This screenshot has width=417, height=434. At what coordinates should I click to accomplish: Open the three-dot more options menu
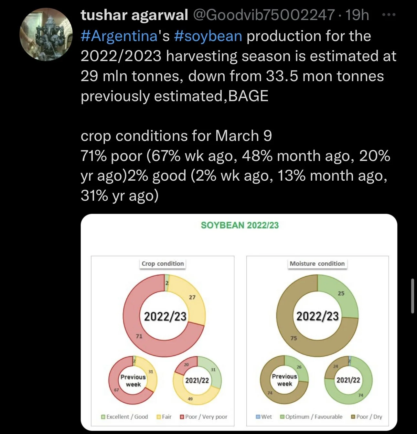pos(389,15)
